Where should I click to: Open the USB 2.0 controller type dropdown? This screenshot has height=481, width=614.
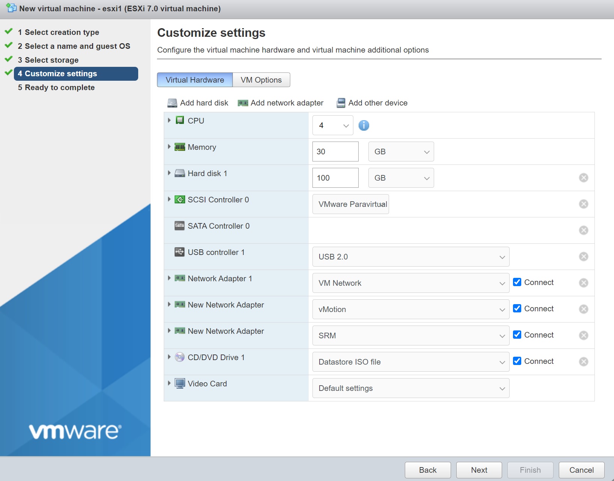tap(410, 257)
